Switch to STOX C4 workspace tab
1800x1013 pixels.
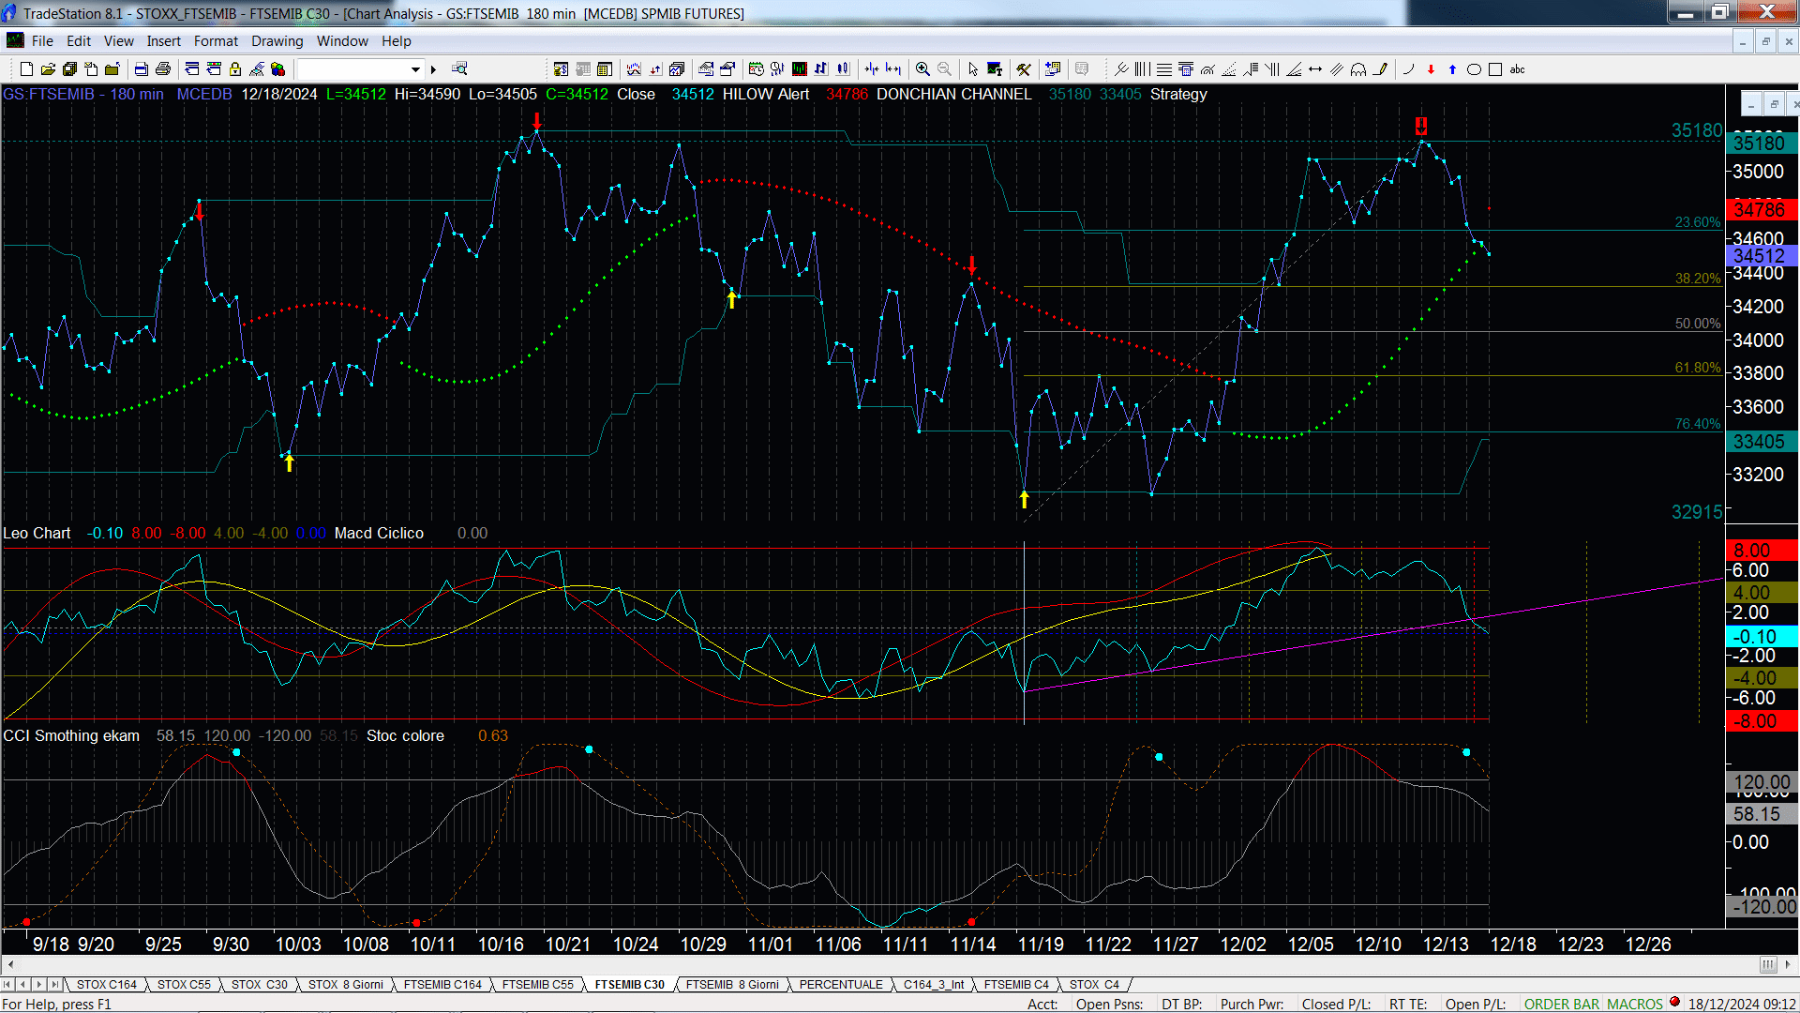coord(1094,984)
